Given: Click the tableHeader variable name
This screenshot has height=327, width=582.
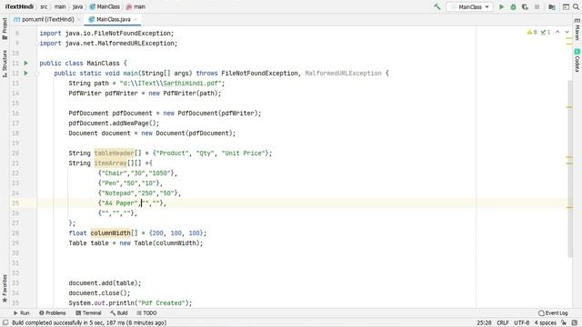Looking at the screenshot, I should (114, 154).
